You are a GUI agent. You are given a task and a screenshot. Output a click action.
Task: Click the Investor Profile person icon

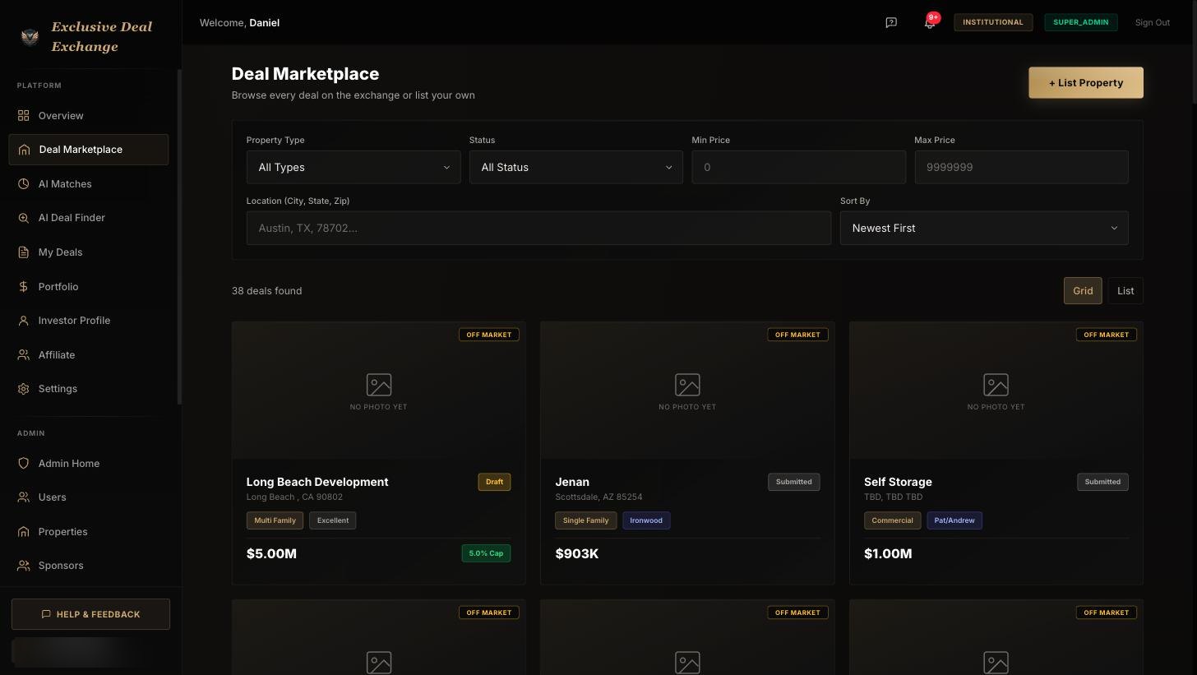point(23,321)
